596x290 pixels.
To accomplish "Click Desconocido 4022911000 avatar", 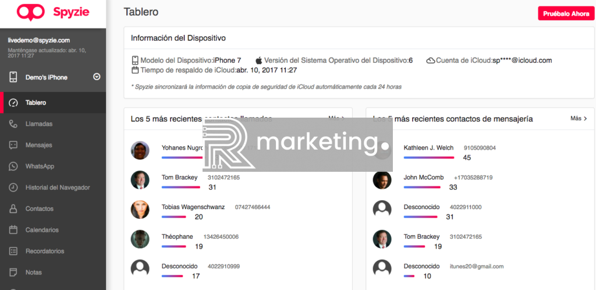I will click(x=382, y=210).
